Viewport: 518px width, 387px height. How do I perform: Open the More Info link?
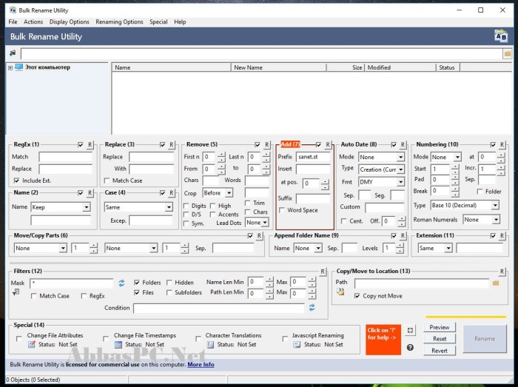(201, 365)
